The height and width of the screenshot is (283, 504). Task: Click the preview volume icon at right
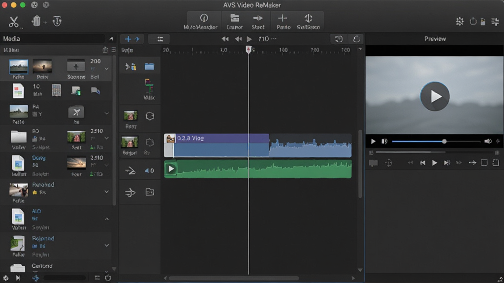(488, 141)
